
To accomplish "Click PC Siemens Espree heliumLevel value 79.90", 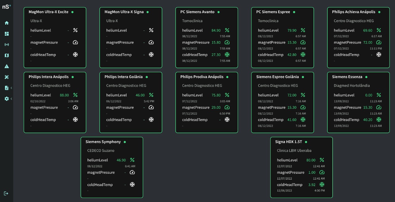I will click(292, 30).
